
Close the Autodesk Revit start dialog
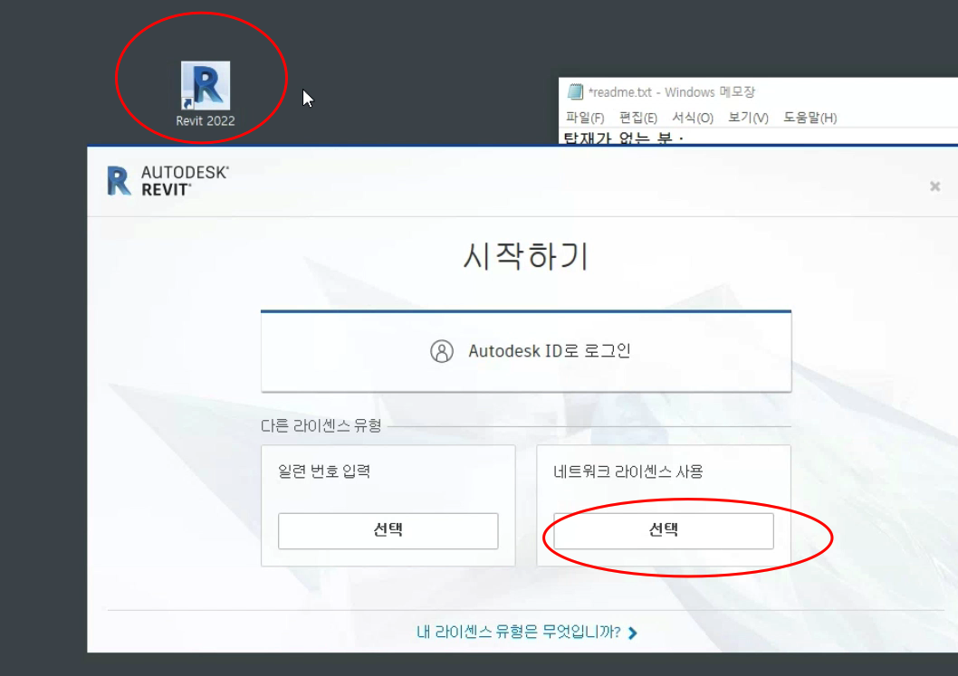pyautogui.click(x=934, y=186)
